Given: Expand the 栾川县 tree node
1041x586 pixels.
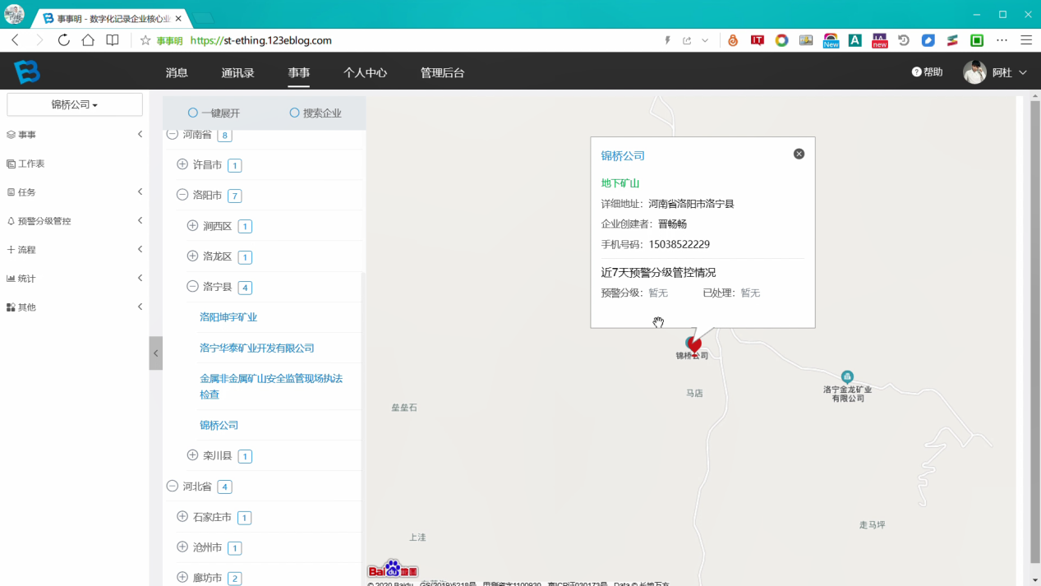Looking at the screenshot, I should [192, 454].
